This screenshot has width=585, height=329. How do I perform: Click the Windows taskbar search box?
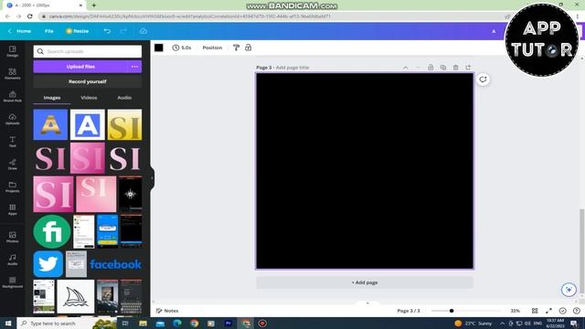67,324
